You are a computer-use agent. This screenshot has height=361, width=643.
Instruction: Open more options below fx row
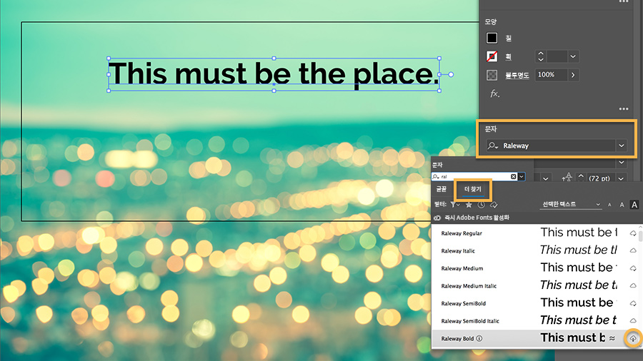[x=624, y=109]
